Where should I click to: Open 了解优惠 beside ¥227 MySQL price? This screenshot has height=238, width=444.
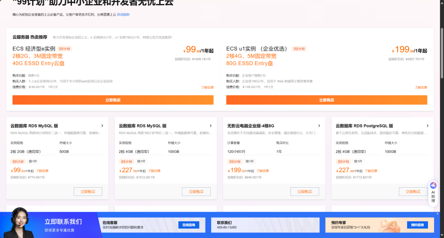click(154, 171)
